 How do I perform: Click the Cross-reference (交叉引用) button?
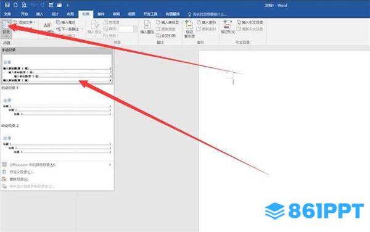166,36
